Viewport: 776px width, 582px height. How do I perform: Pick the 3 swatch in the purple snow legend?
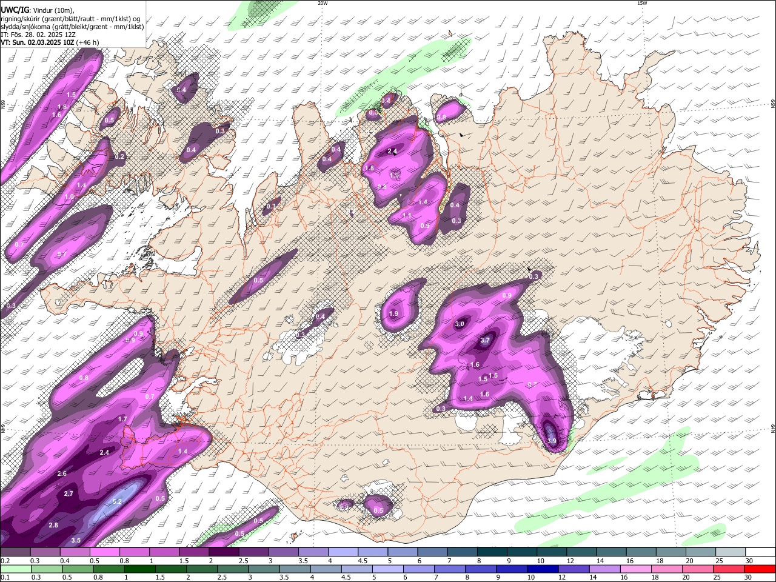[x=283, y=552]
